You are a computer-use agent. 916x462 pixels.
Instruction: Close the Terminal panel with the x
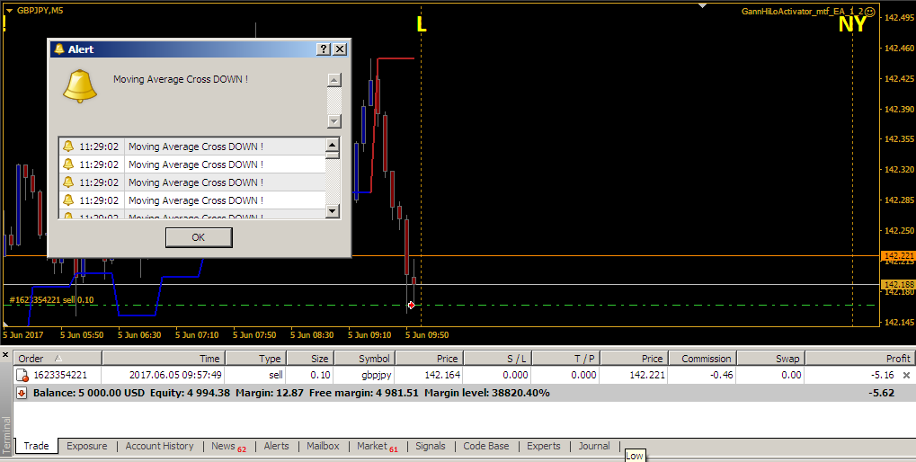[x=5, y=354]
